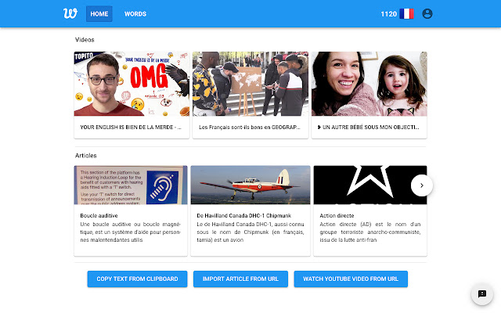Open the geography street quiz video thumbnail
This screenshot has width=501, height=313.
(x=250, y=84)
